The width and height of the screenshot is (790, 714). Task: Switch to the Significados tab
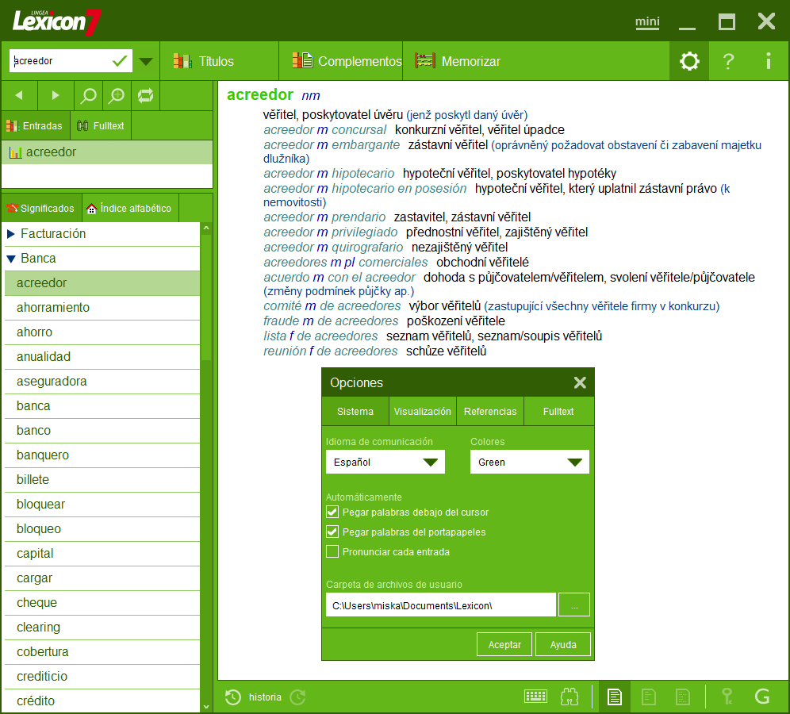point(41,208)
